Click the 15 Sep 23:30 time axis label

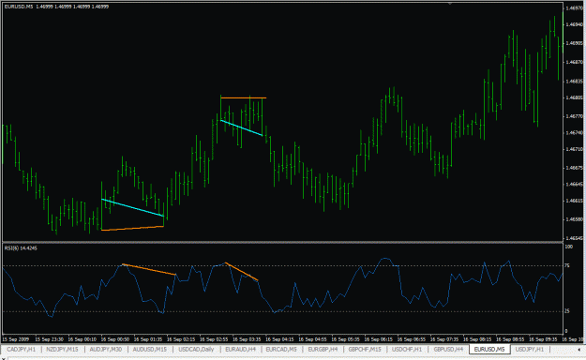[x=50, y=339]
